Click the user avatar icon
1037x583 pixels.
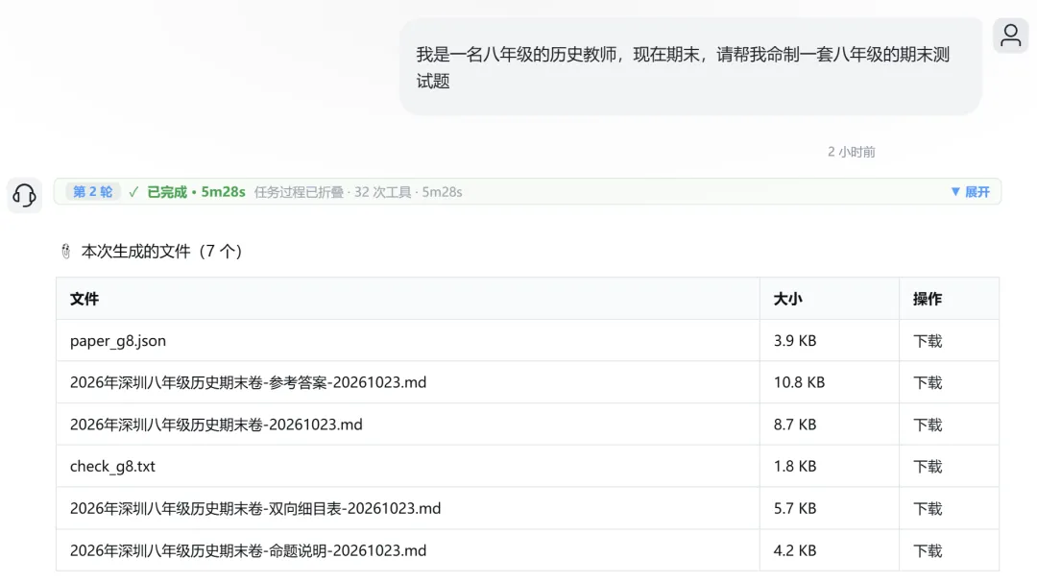point(1010,36)
